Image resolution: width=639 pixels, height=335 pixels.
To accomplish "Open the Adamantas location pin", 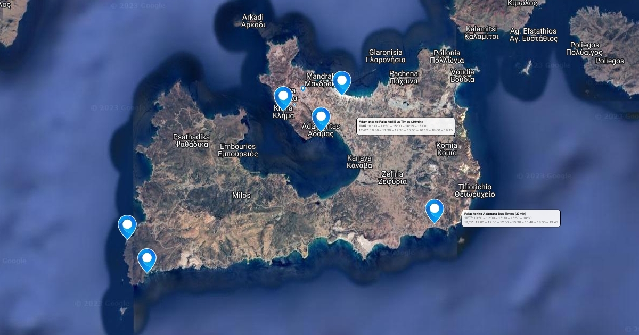I will [x=321, y=116].
